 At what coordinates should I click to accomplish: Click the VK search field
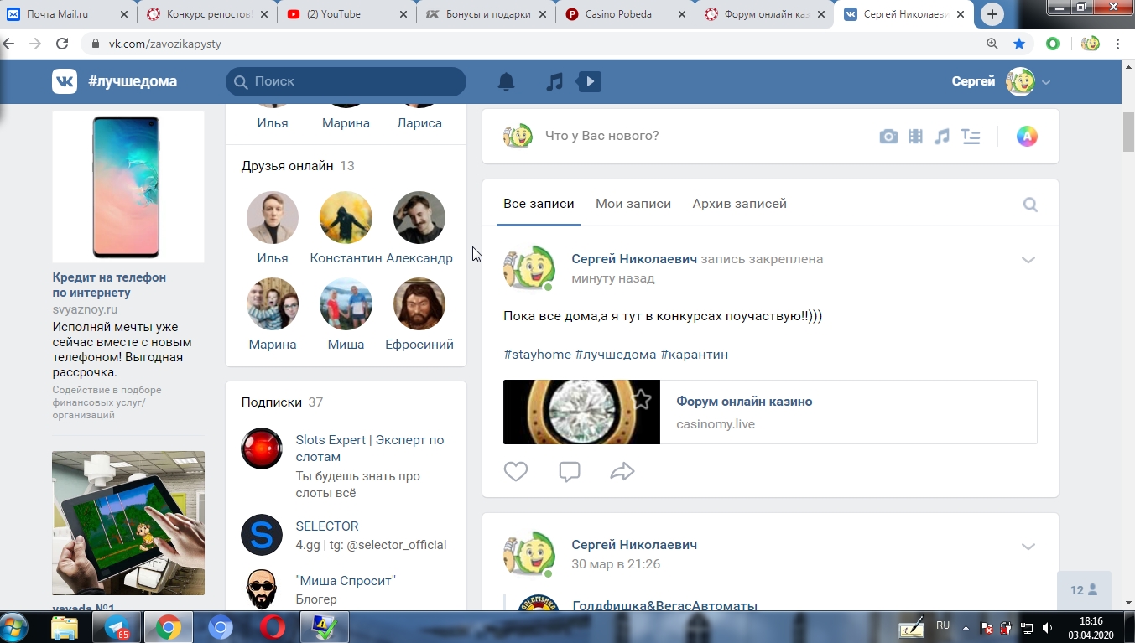tap(346, 81)
